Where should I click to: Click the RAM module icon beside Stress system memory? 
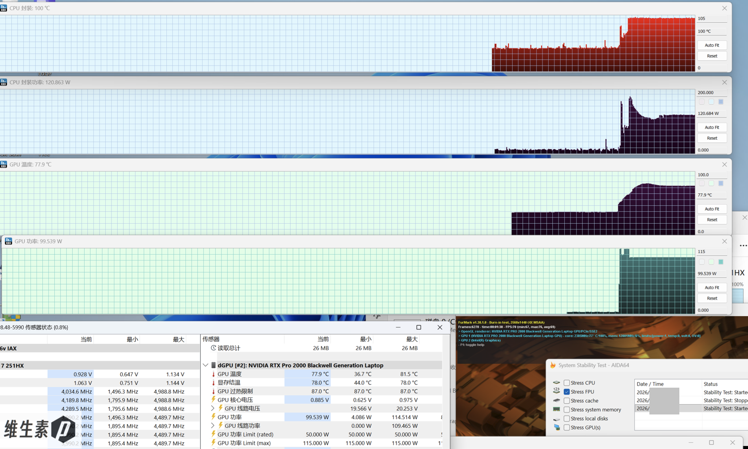coord(556,409)
